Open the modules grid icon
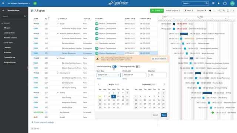 click(x=213, y=3)
